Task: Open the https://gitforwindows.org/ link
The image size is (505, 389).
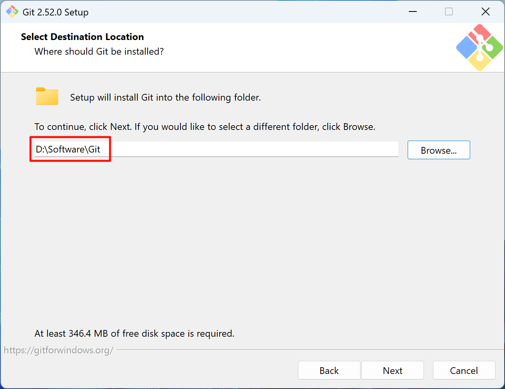Action: (x=59, y=350)
